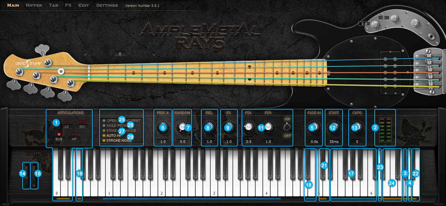Flip the FSA/FSR ON/OFF switch
The width and height of the screenshot is (446, 206).
[x=287, y=127]
